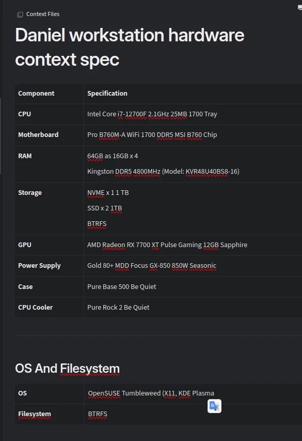Click the CPU Cooler row label

[x=35, y=307]
